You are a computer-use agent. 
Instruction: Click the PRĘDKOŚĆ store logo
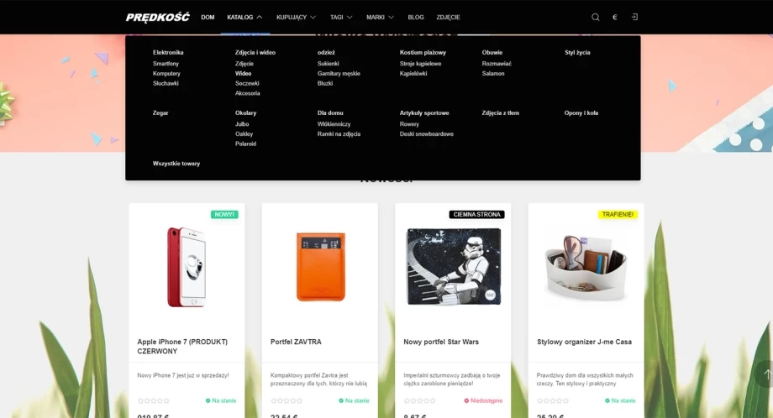click(158, 17)
